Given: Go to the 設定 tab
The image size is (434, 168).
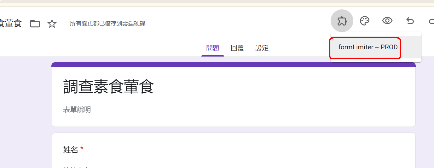Looking at the screenshot, I should pyautogui.click(x=262, y=48).
